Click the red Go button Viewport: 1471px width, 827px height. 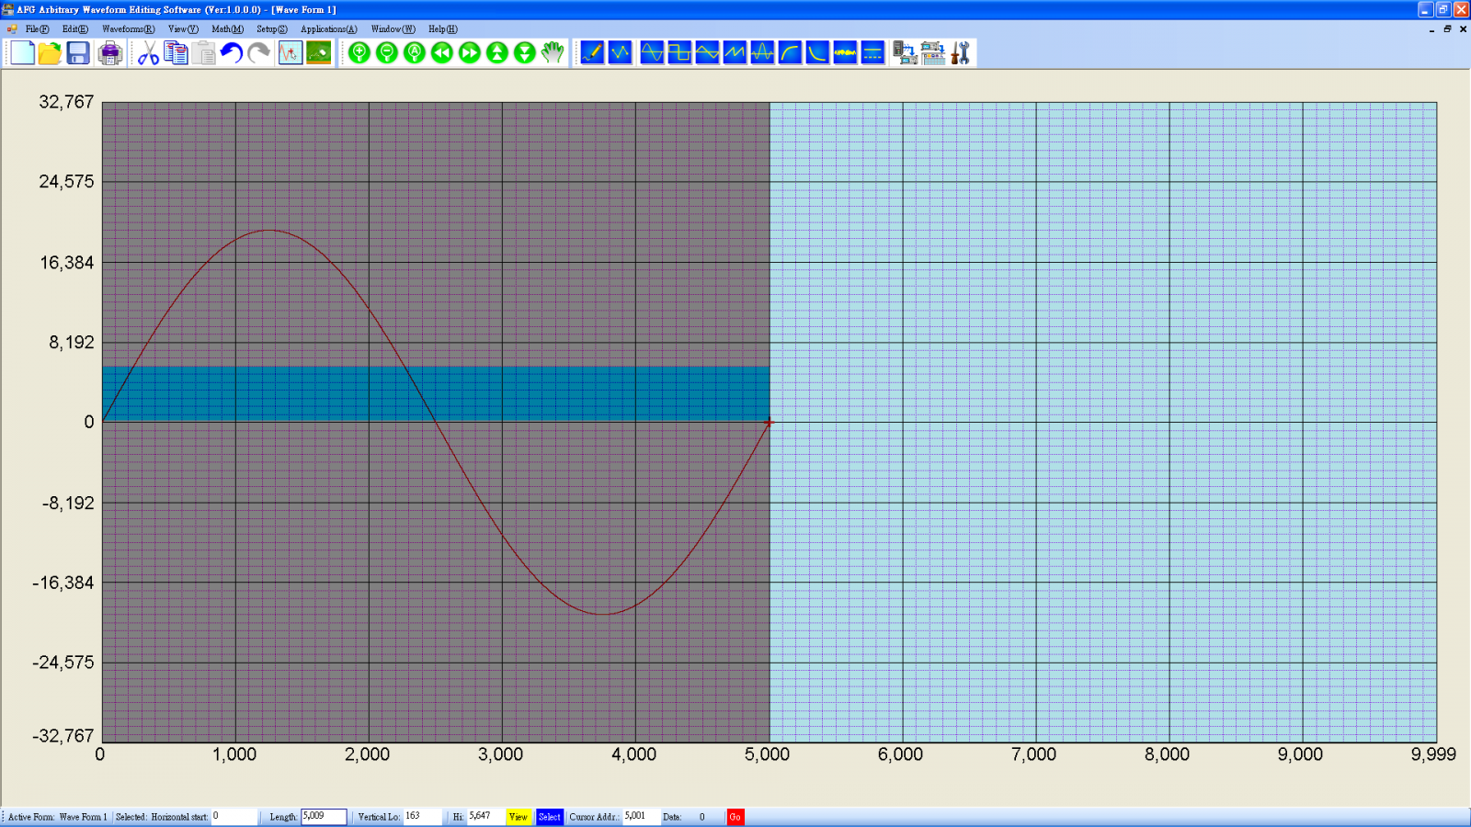(735, 817)
